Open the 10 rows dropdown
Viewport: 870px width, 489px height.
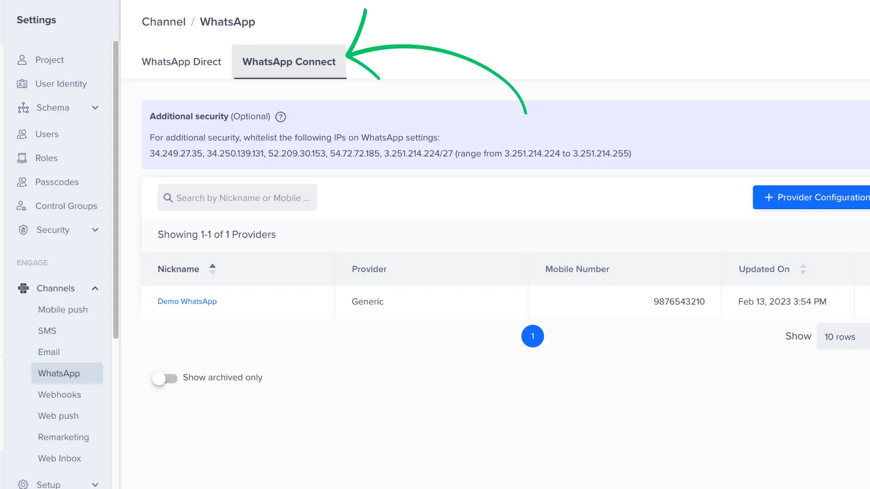[x=842, y=336]
